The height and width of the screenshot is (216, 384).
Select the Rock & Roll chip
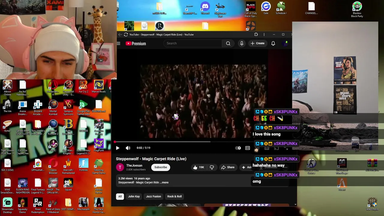click(174, 196)
